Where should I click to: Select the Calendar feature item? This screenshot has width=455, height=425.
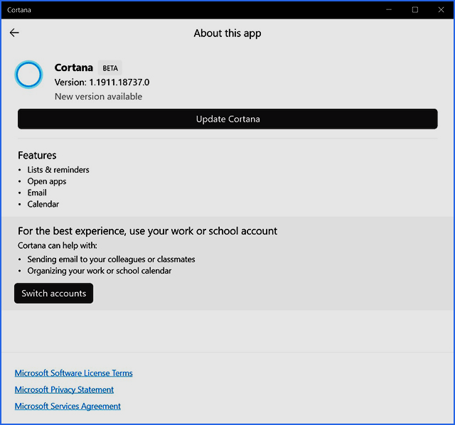coord(43,204)
